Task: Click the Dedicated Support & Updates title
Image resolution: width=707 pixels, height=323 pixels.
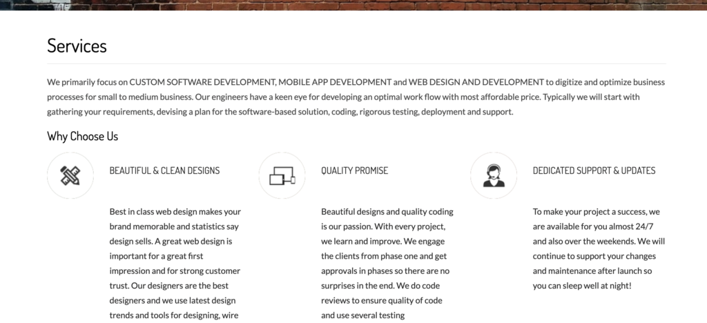Action: click(594, 170)
